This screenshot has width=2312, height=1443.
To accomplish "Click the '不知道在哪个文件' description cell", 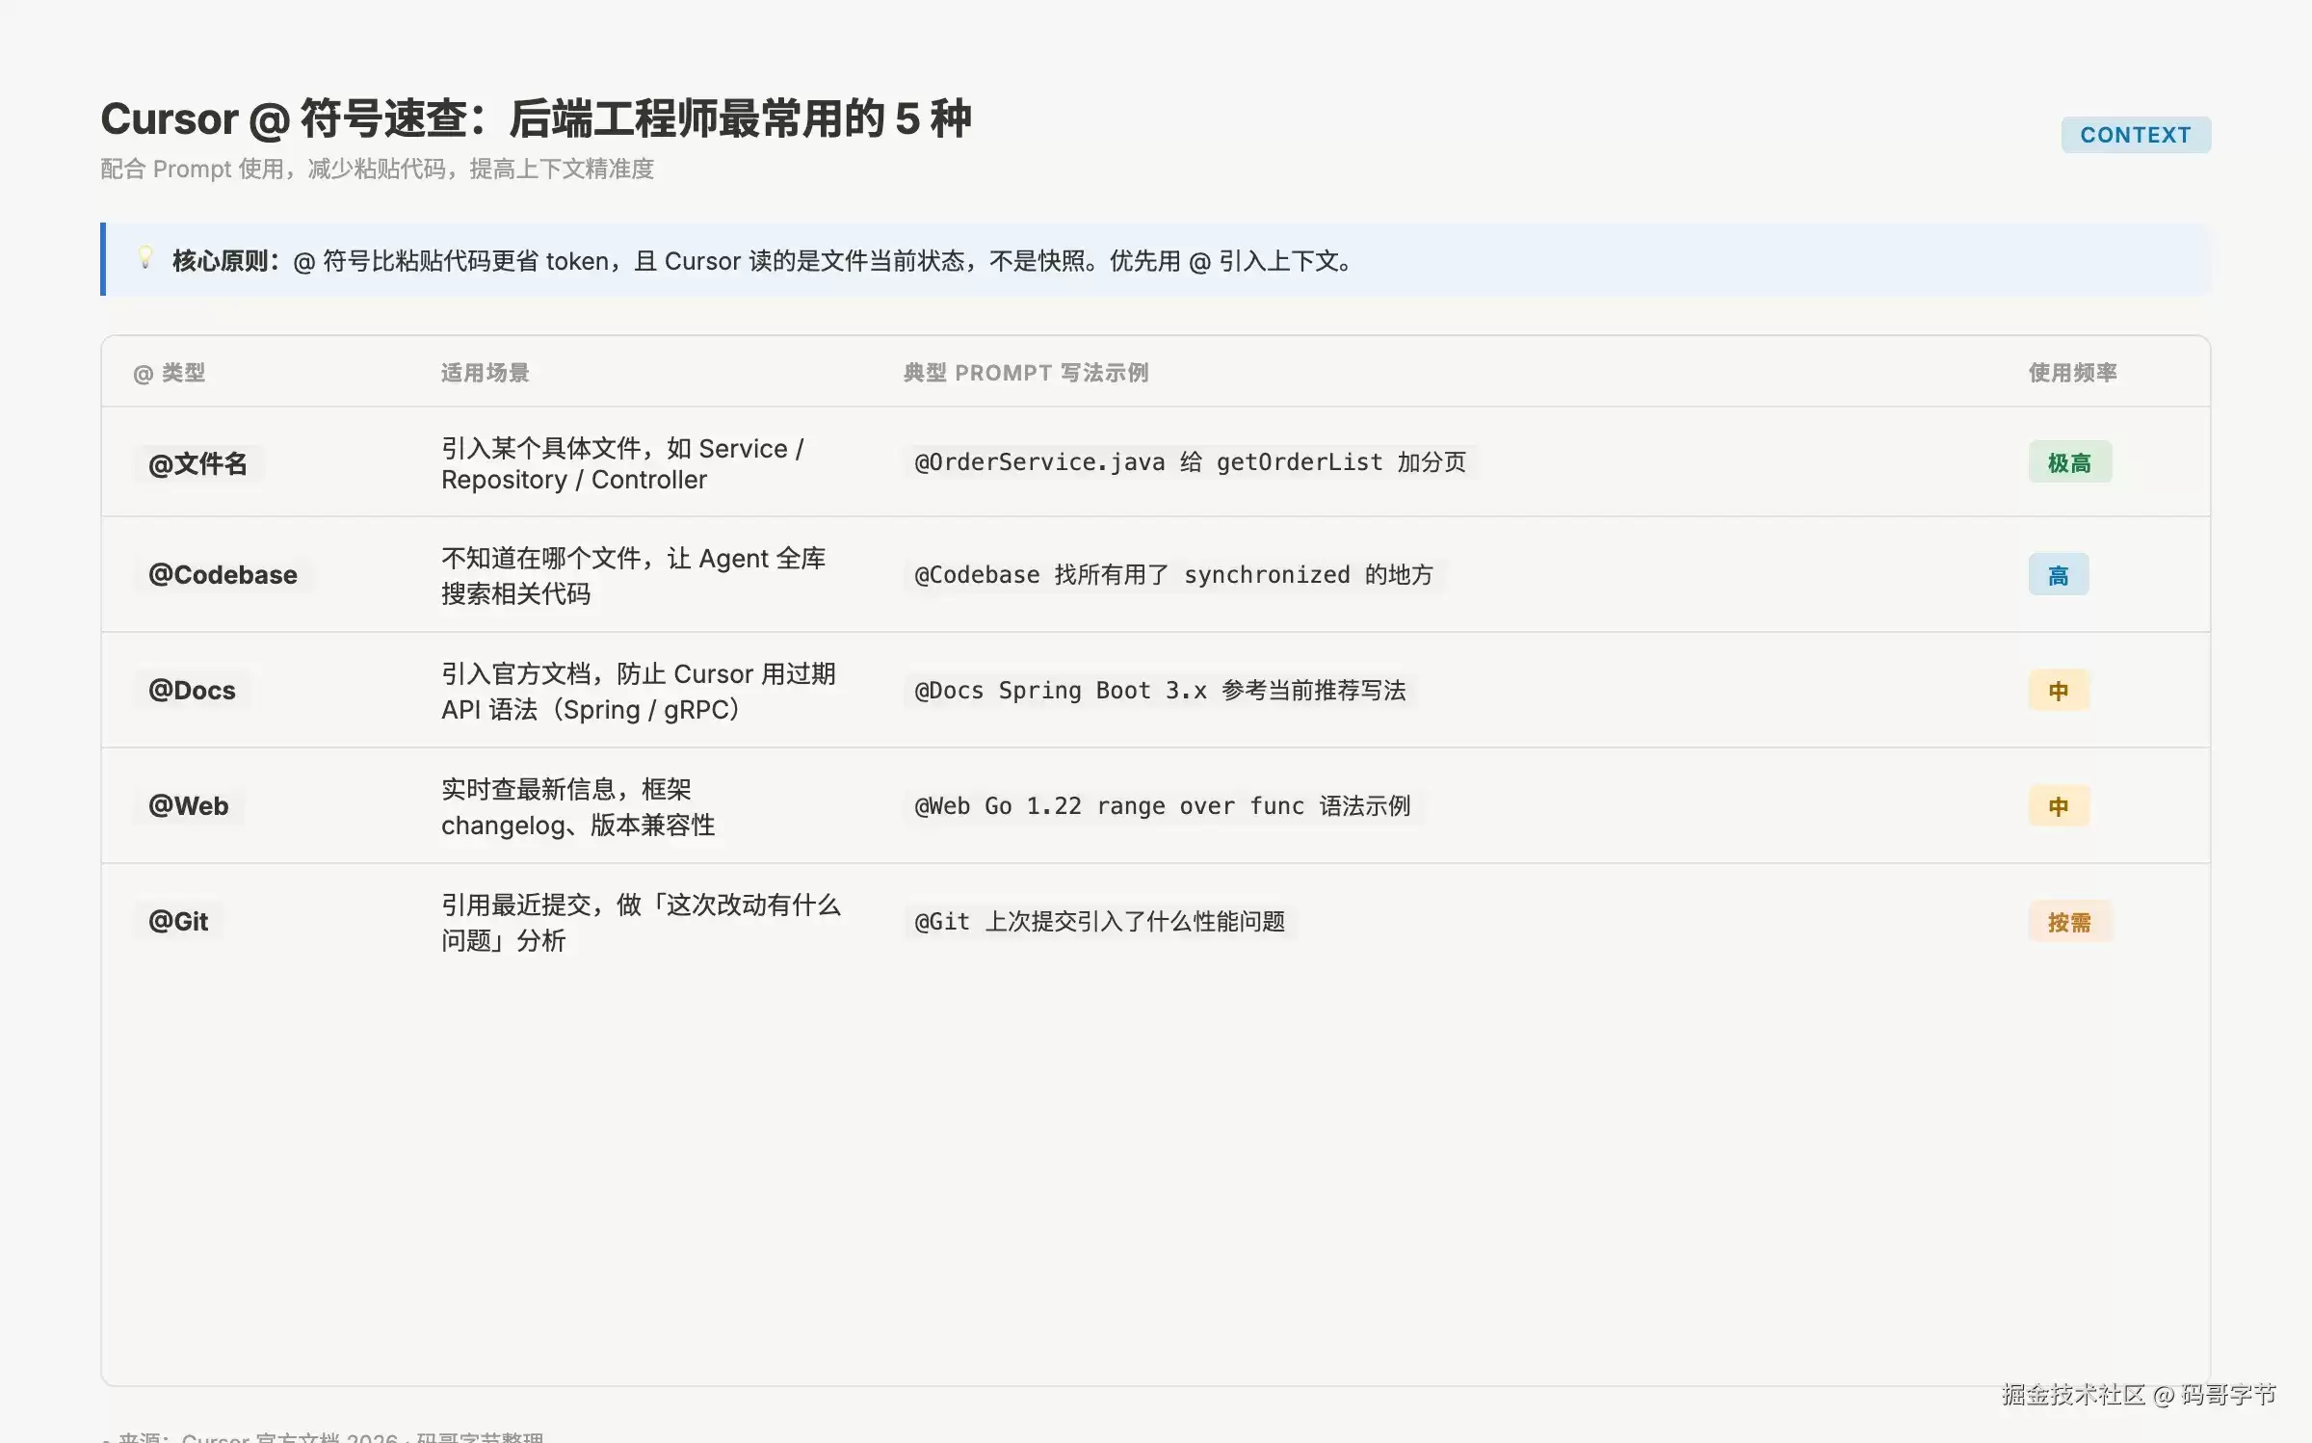I will (x=633, y=575).
